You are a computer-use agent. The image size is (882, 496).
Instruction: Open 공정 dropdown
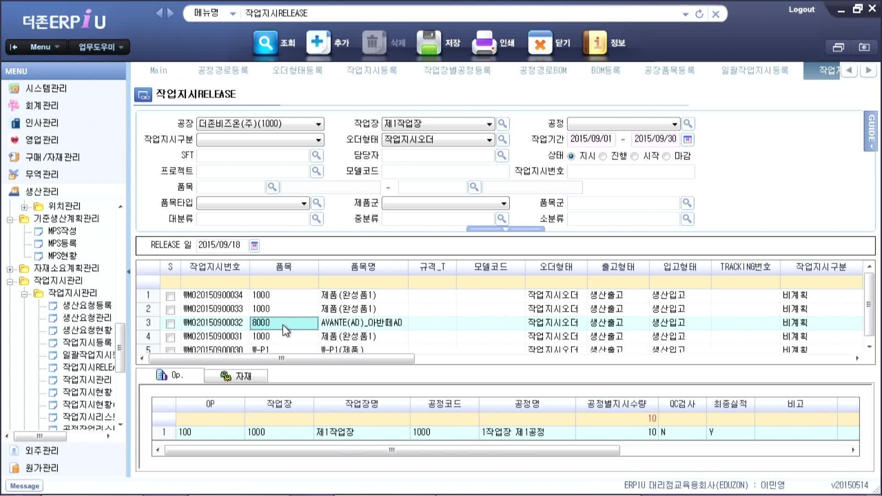click(x=623, y=124)
